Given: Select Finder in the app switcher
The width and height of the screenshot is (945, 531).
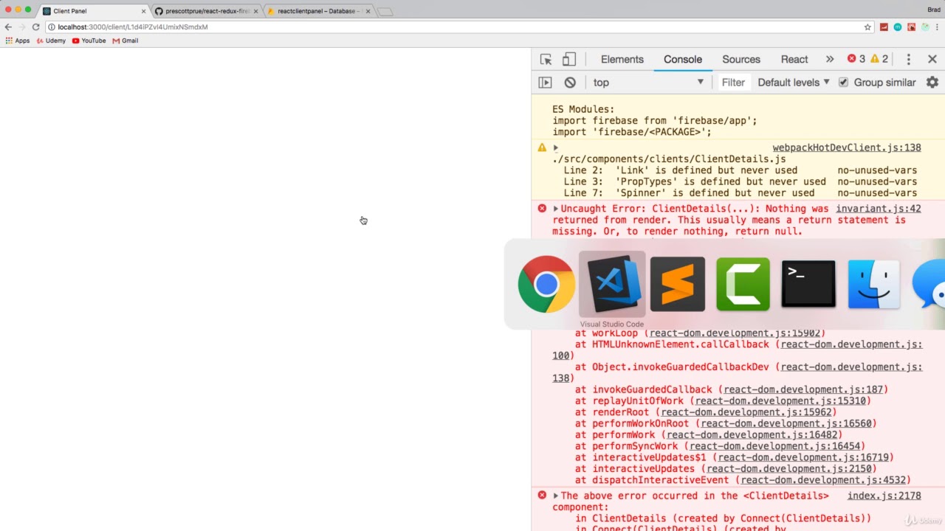Looking at the screenshot, I should pyautogui.click(x=873, y=284).
